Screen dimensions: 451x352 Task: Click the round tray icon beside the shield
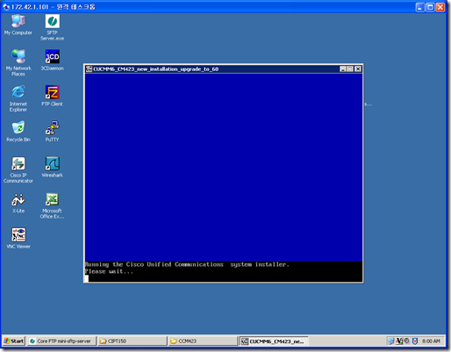pyautogui.click(x=407, y=341)
